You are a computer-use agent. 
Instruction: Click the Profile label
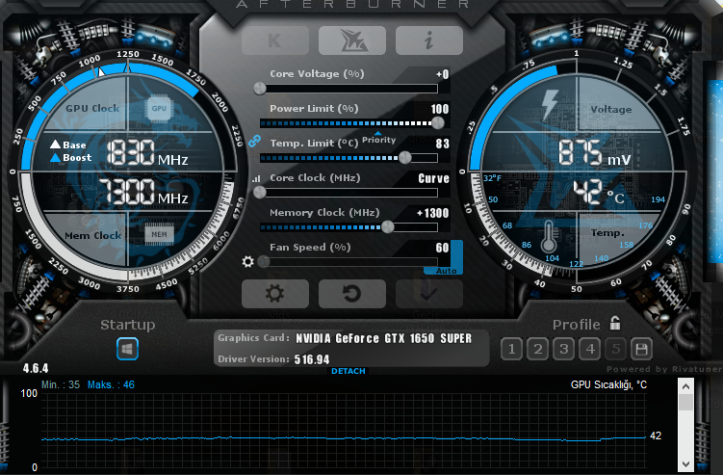pos(577,325)
